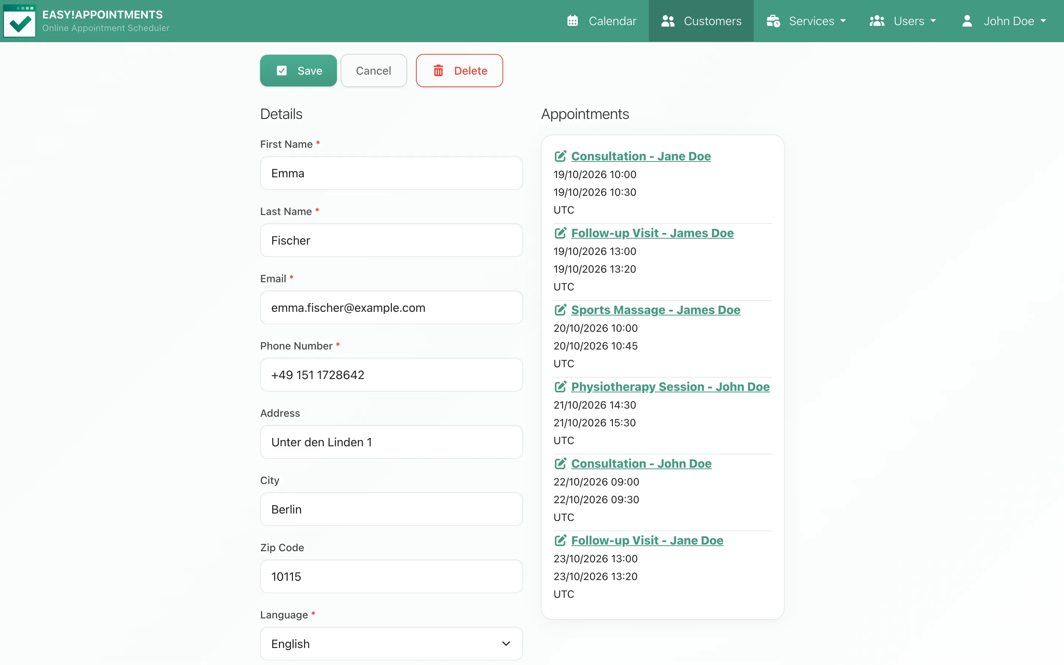Click the trash icon on Delete button
This screenshot has height=665, width=1064.
(x=439, y=70)
